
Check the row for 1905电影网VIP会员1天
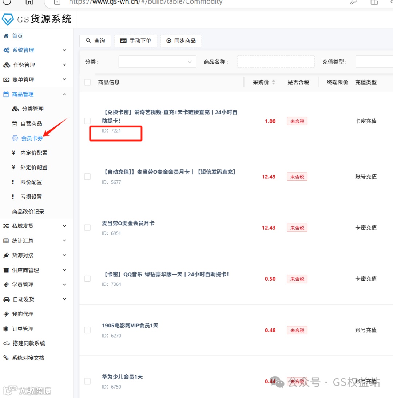pyautogui.click(x=87, y=330)
